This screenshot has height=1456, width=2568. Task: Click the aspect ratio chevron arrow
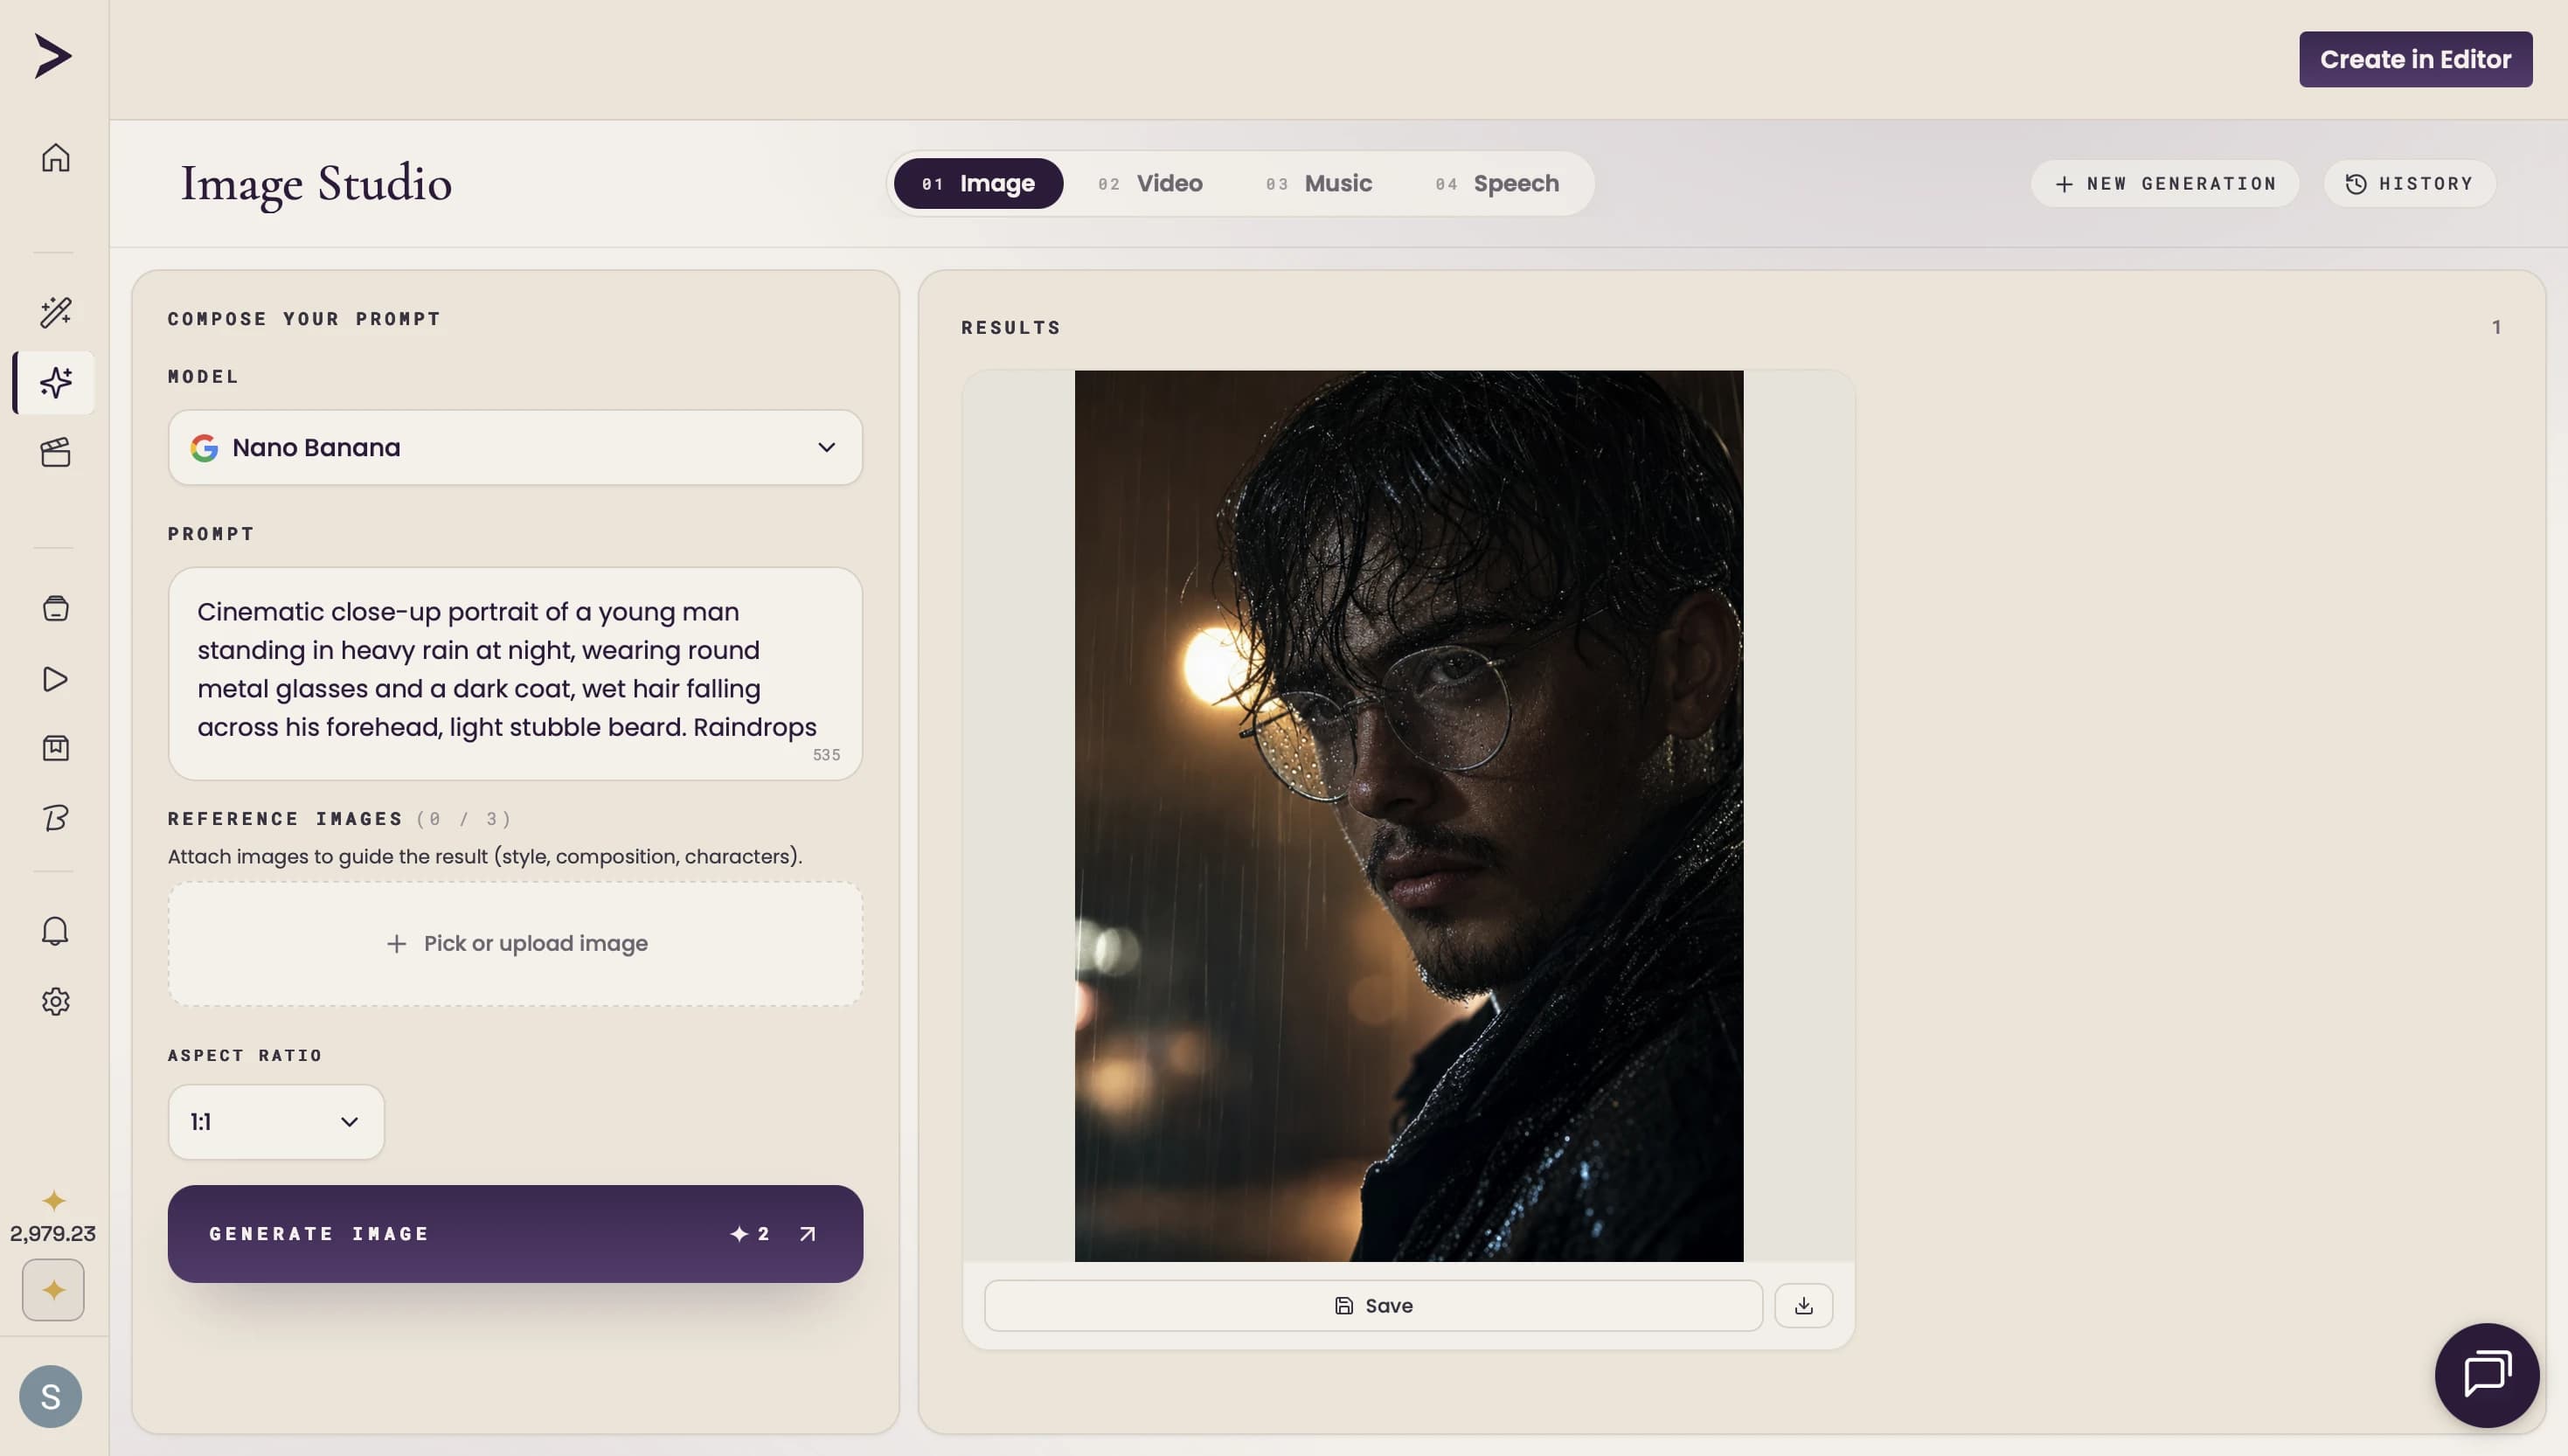(349, 1122)
